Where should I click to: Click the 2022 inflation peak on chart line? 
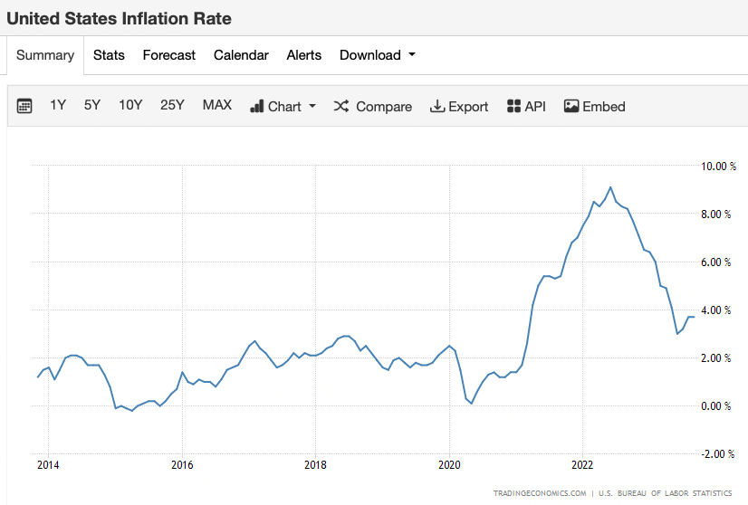click(x=610, y=187)
